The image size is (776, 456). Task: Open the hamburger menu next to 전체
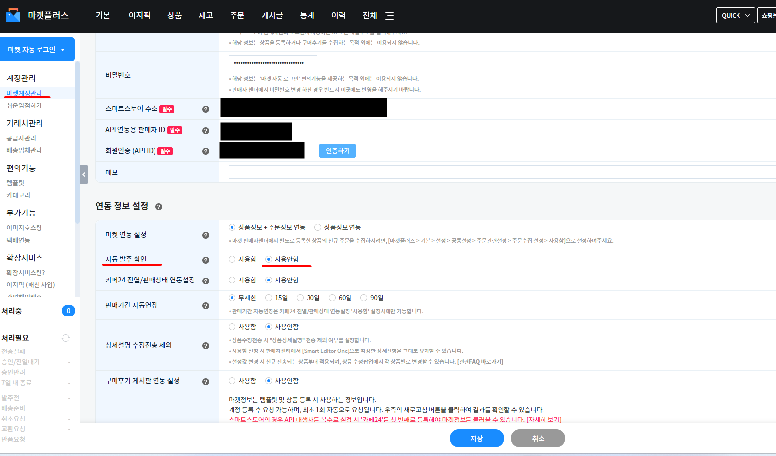click(x=389, y=16)
